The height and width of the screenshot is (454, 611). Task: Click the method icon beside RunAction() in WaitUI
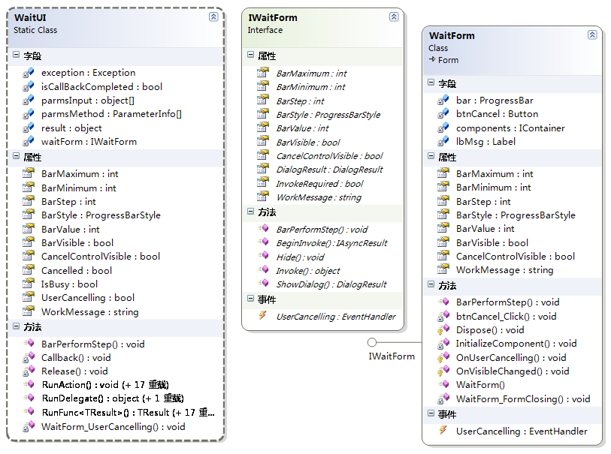click(x=29, y=384)
